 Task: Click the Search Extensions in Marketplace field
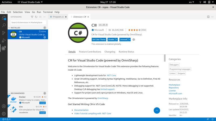(x=28, y=22)
